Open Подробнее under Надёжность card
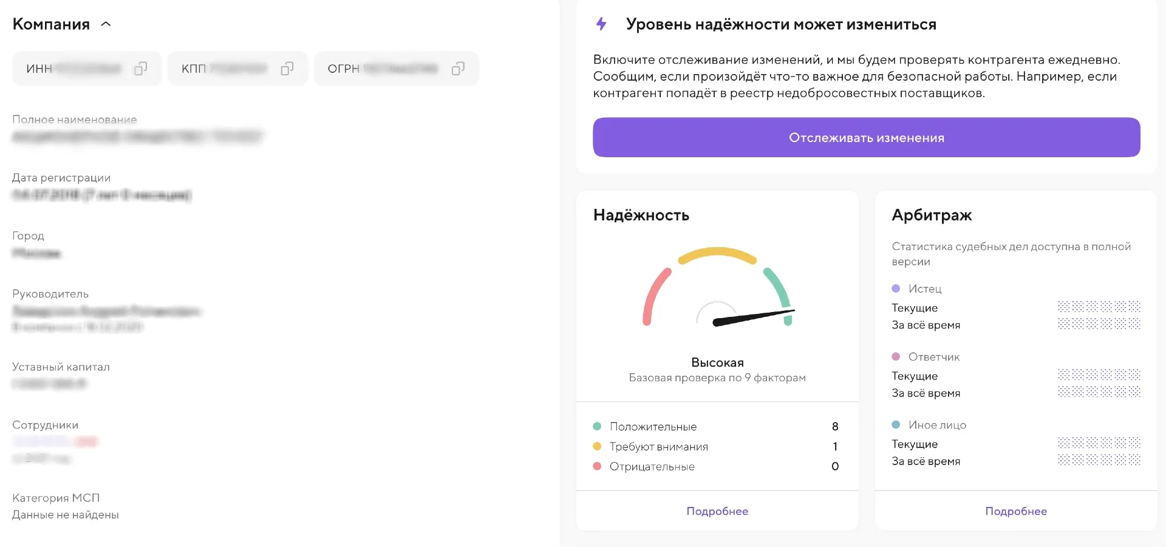Image resolution: width=1166 pixels, height=547 pixels. (717, 511)
